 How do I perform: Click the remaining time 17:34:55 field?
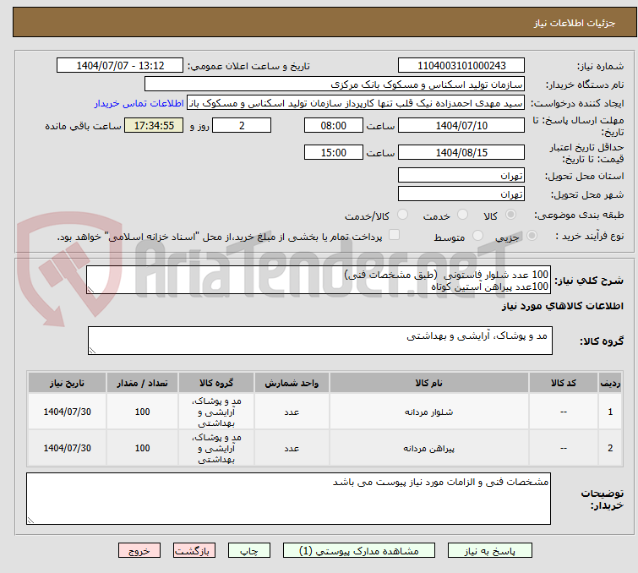click(154, 125)
